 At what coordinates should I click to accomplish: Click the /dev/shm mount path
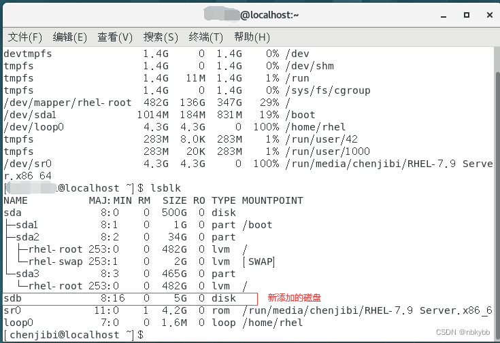point(310,66)
